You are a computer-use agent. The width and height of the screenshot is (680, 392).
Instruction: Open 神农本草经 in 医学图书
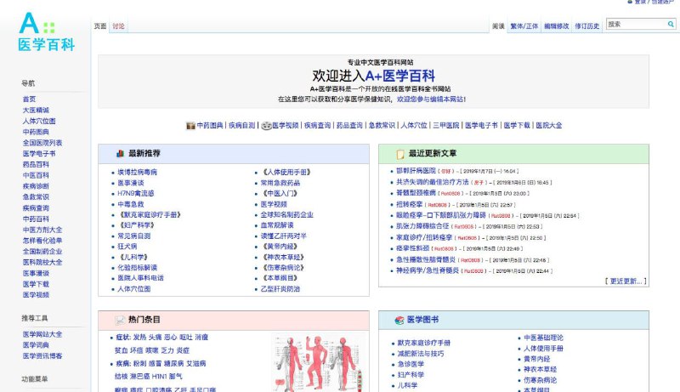click(x=540, y=369)
